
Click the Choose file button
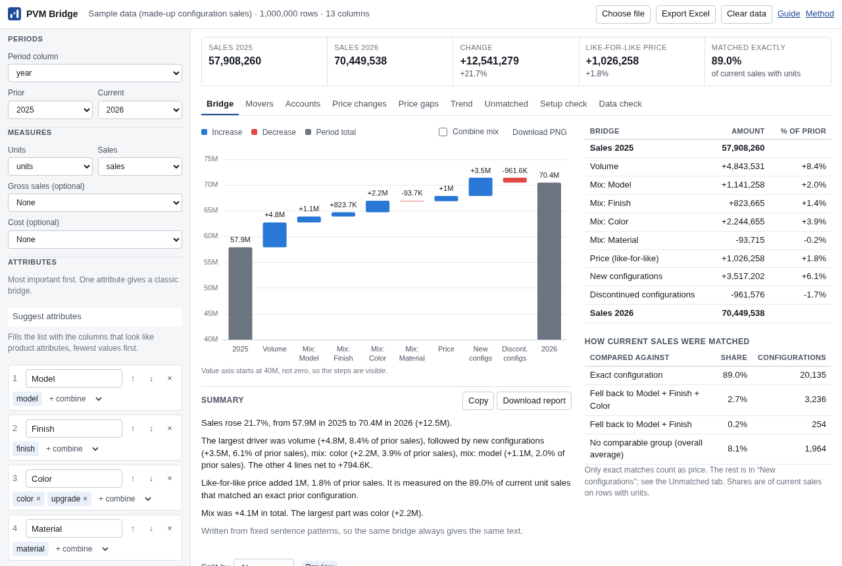(x=623, y=14)
